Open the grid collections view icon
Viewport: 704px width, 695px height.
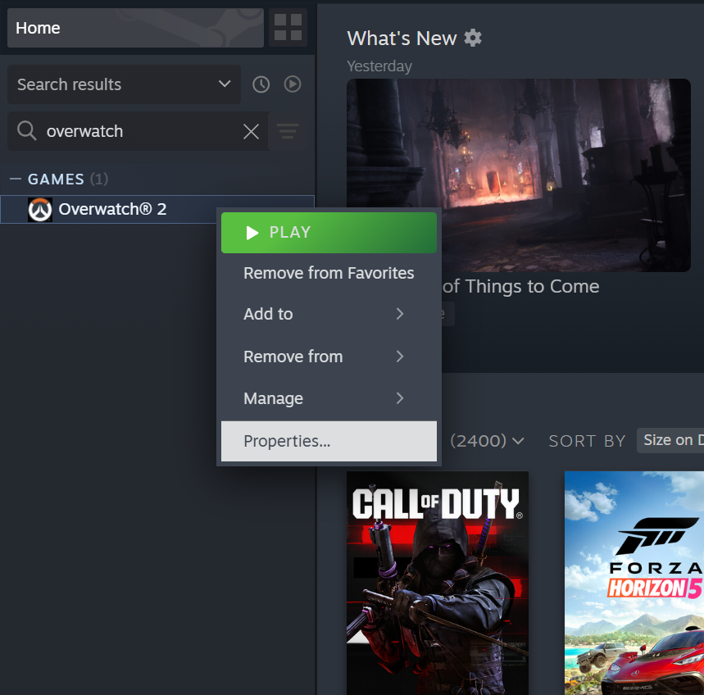pos(288,27)
